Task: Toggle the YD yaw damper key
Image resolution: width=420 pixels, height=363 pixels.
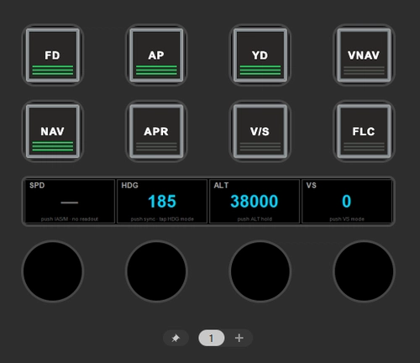Action: 260,55
